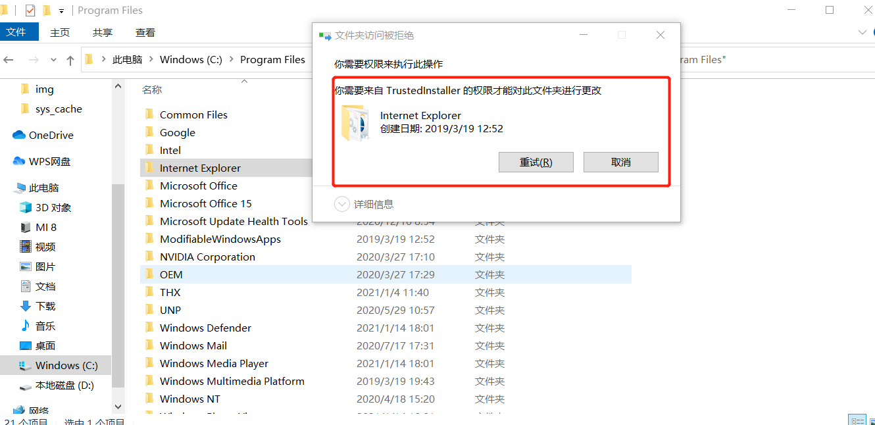Open the 桌面 desktop icon in sidebar
Image resolution: width=875 pixels, height=425 pixels.
tap(26, 345)
